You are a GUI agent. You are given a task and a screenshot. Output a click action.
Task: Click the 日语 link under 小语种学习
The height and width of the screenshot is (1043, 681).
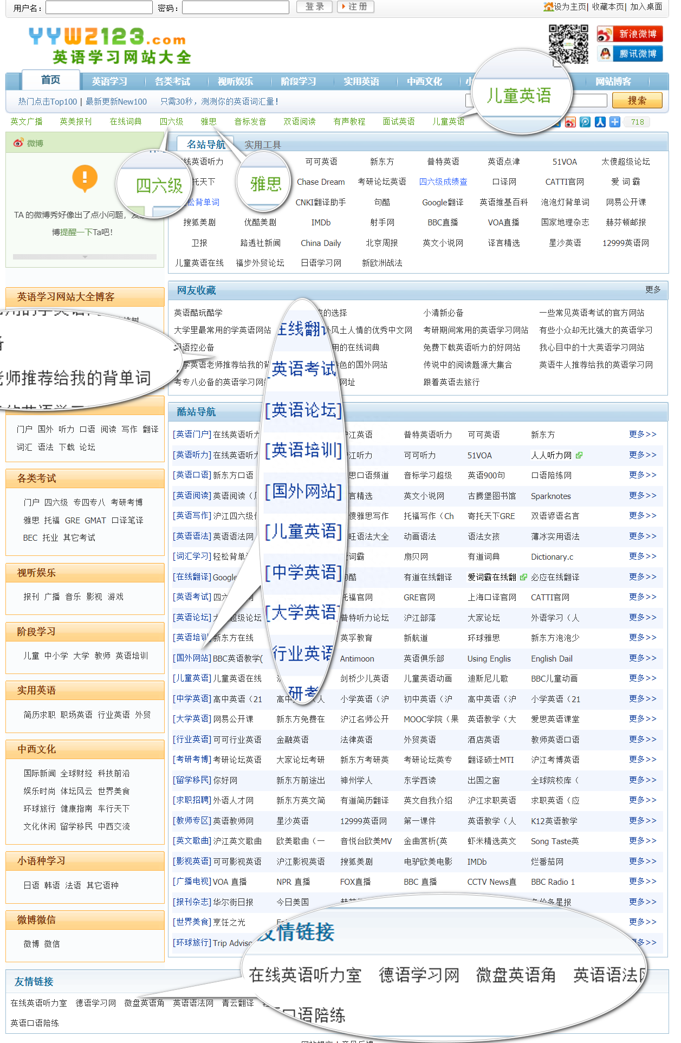[31, 885]
